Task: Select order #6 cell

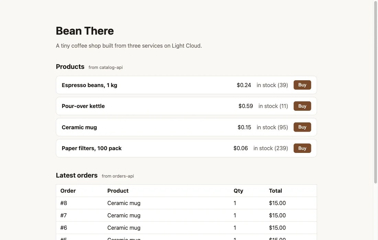Action: coord(64,228)
